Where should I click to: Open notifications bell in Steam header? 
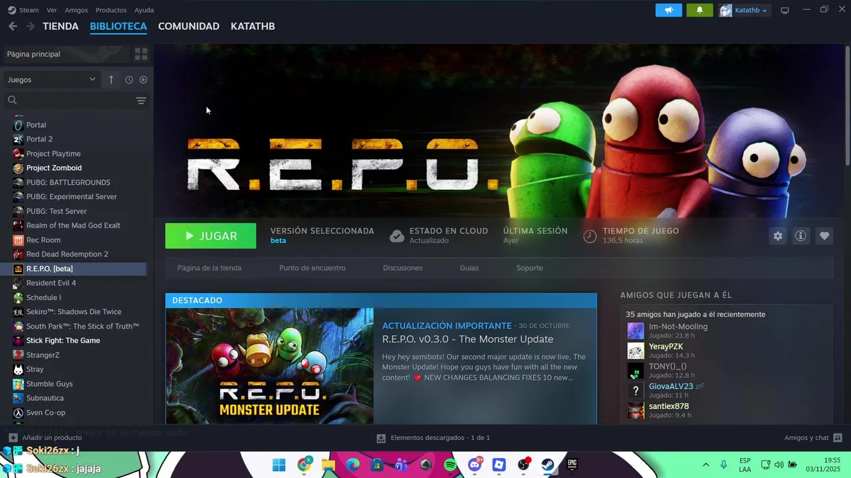tap(699, 10)
